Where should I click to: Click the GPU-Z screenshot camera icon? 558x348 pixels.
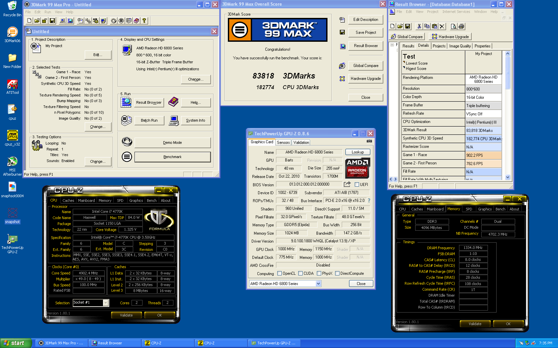[369, 141]
